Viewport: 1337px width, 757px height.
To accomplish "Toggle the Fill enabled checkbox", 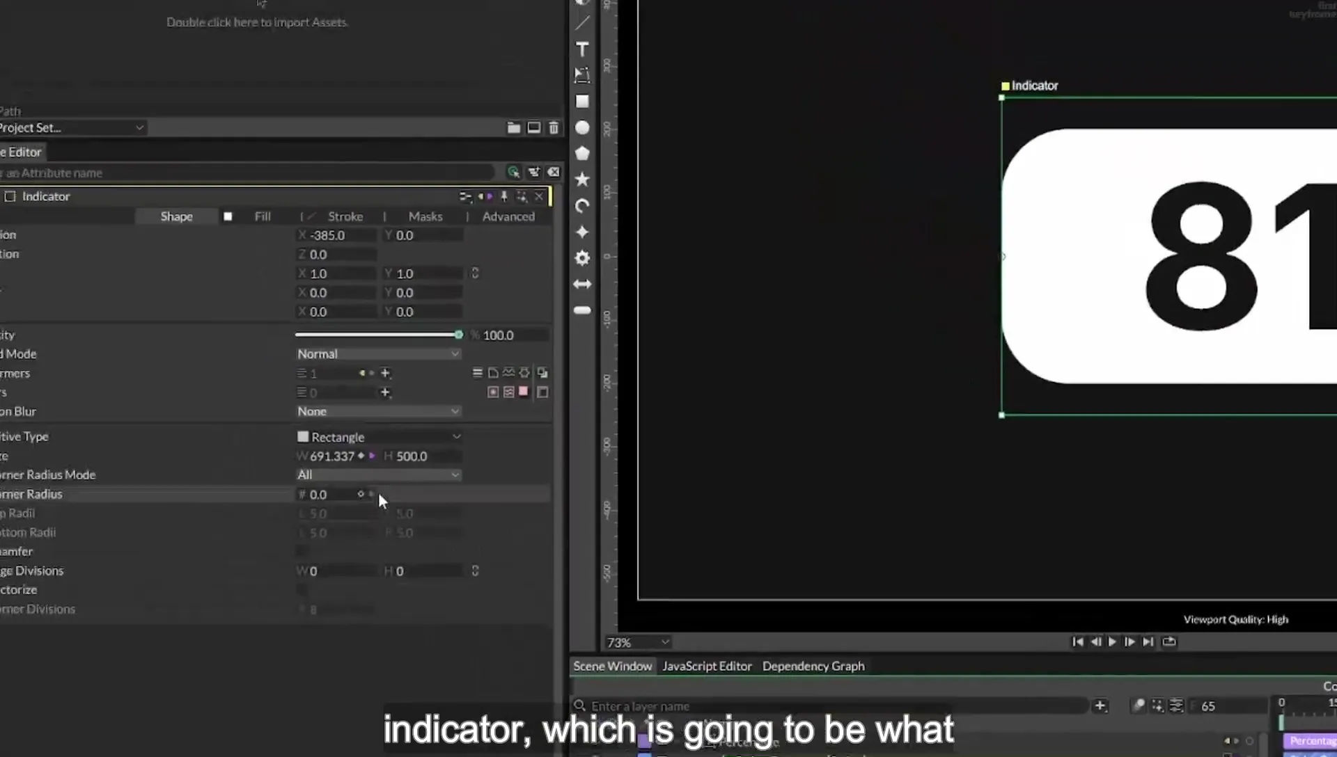I will (228, 217).
